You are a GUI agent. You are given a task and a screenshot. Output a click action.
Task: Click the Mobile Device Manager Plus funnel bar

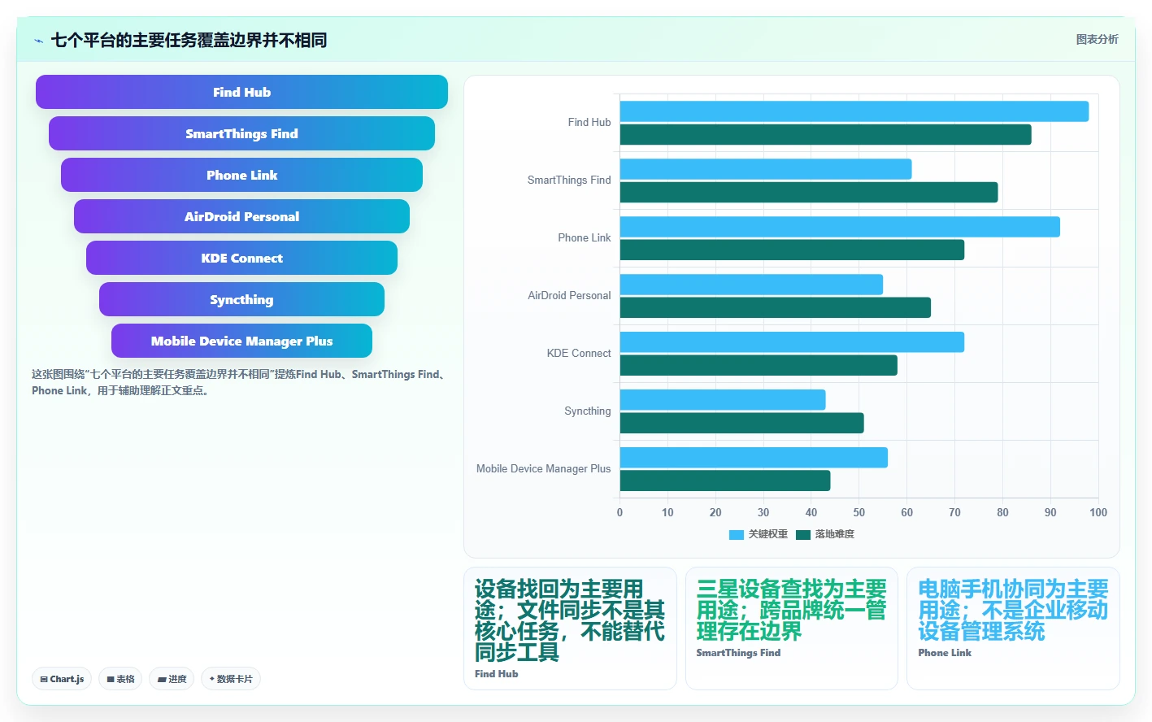pos(241,341)
